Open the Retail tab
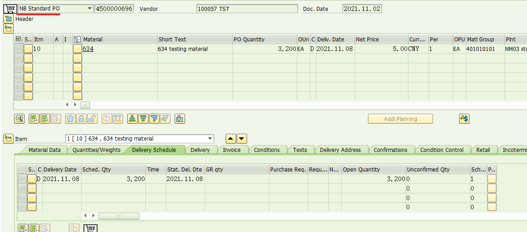The height and width of the screenshot is (232, 527). pos(483,150)
